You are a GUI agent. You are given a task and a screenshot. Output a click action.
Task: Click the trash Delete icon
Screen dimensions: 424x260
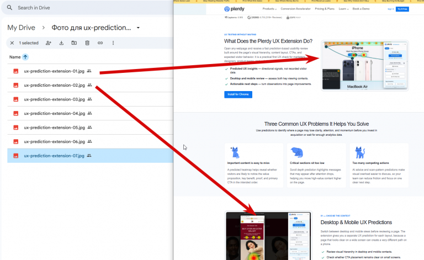(87, 43)
